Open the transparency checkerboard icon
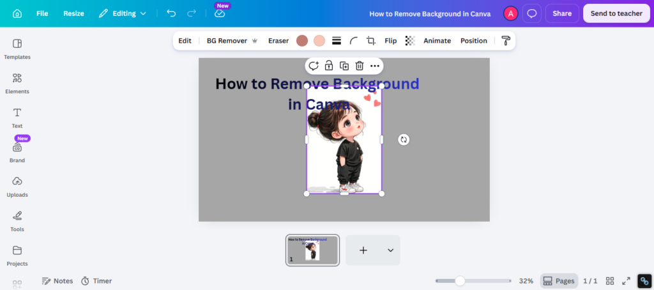Viewport: 654px width, 290px height. pos(411,41)
